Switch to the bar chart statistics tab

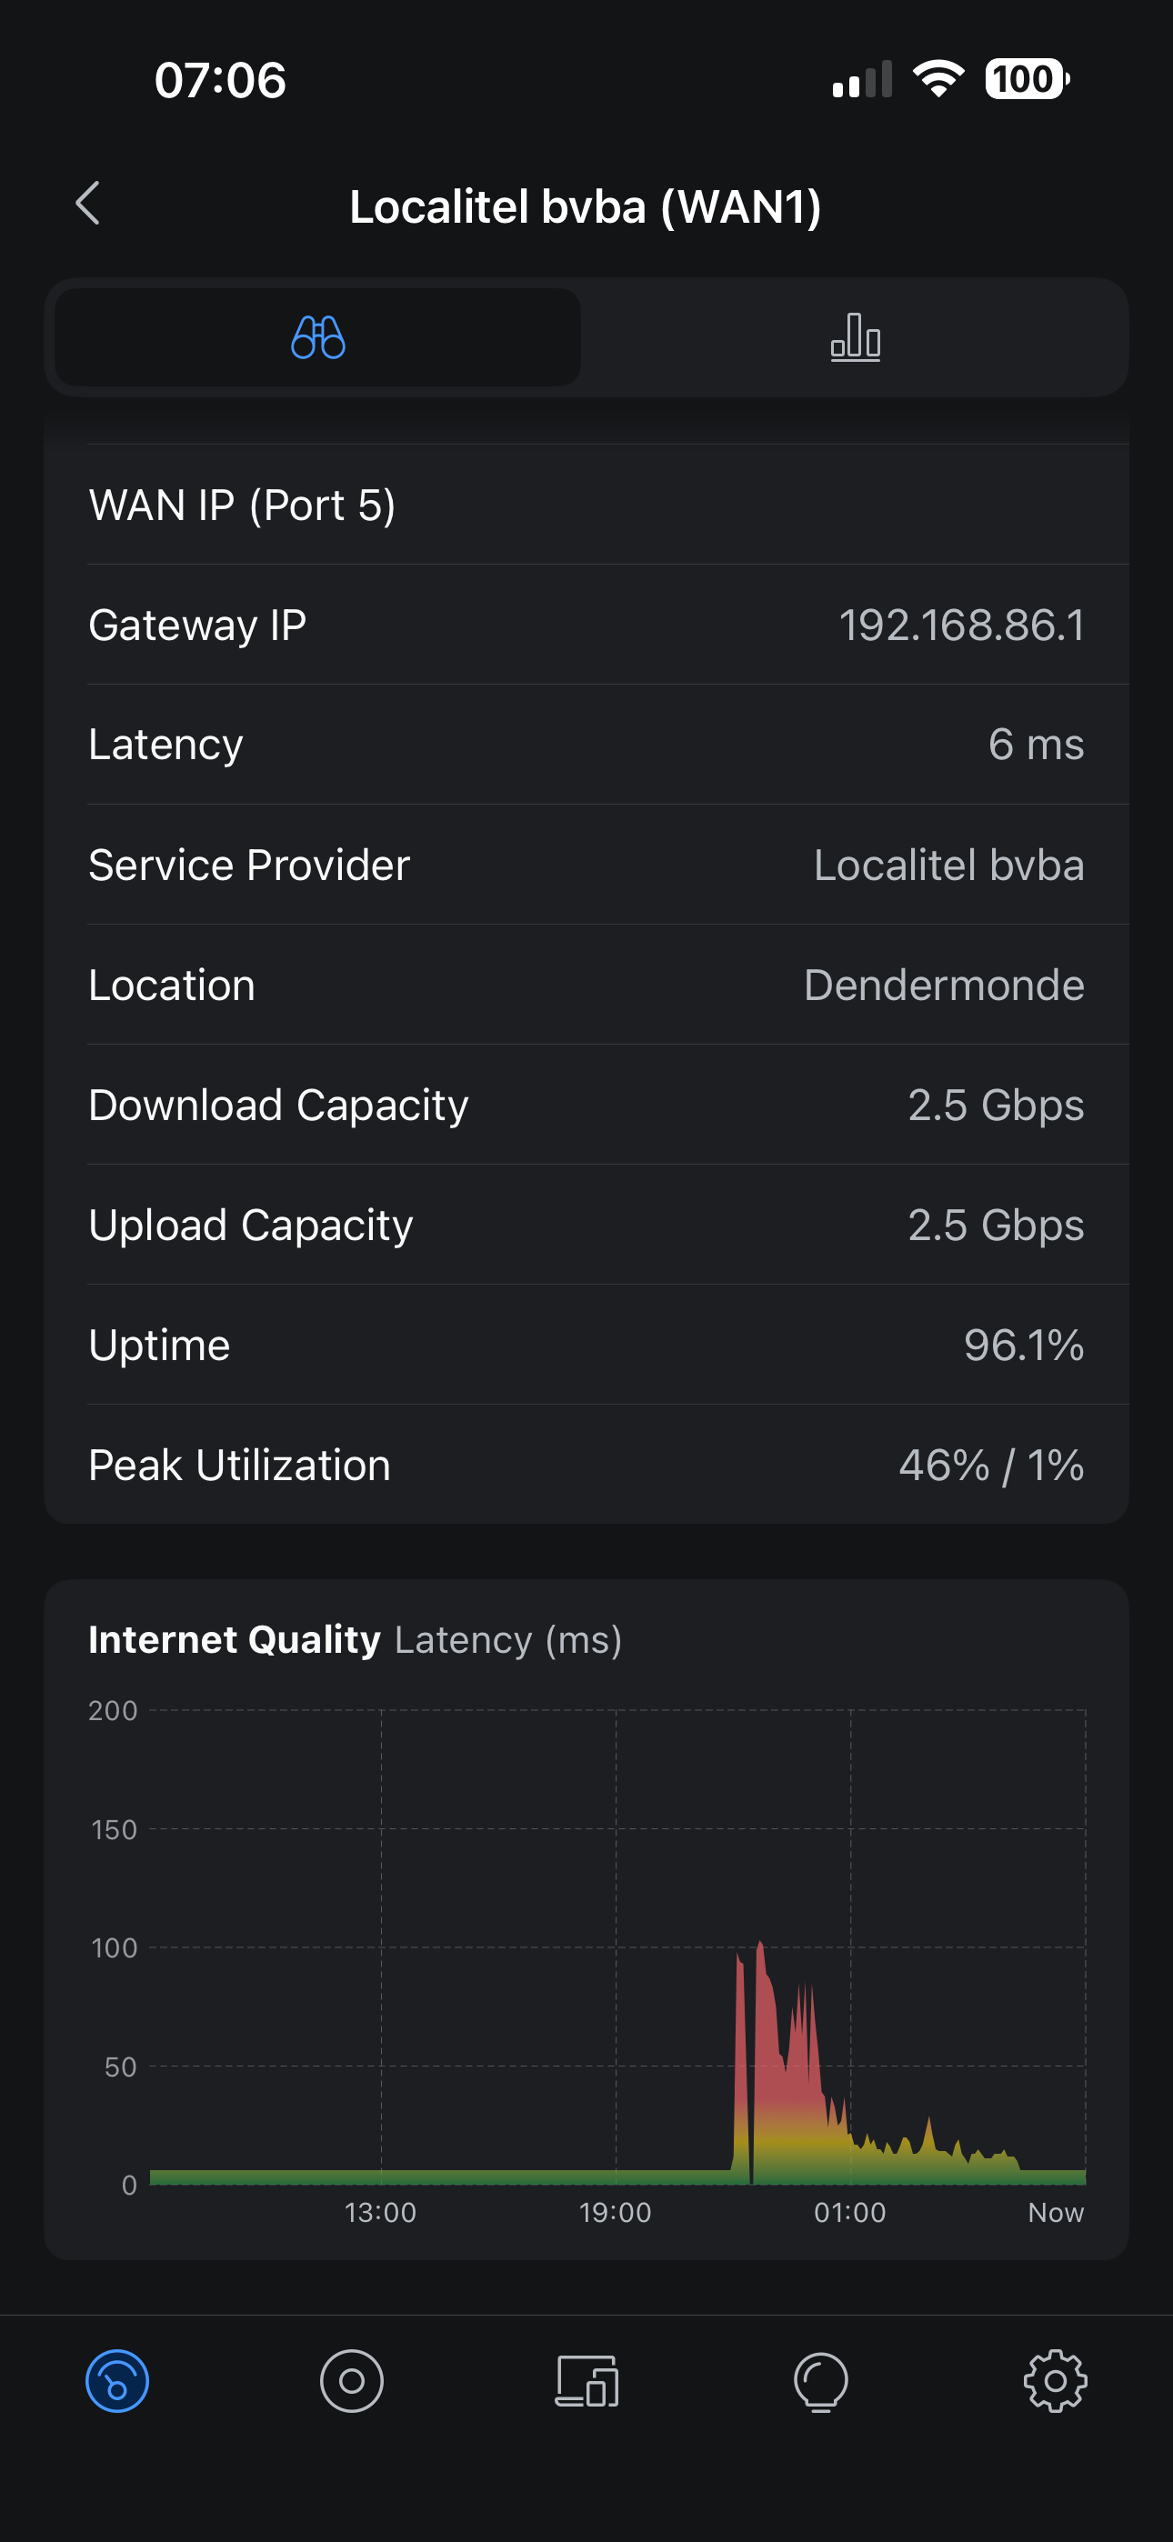(x=855, y=337)
